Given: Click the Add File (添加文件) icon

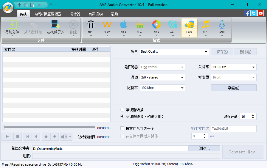Looking at the screenshot, I should pyautogui.click(x=12, y=24).
